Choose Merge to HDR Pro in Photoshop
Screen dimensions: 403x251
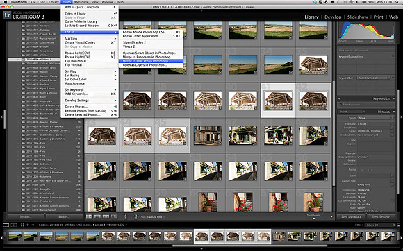pyautogui.click(x=151, y=61)
